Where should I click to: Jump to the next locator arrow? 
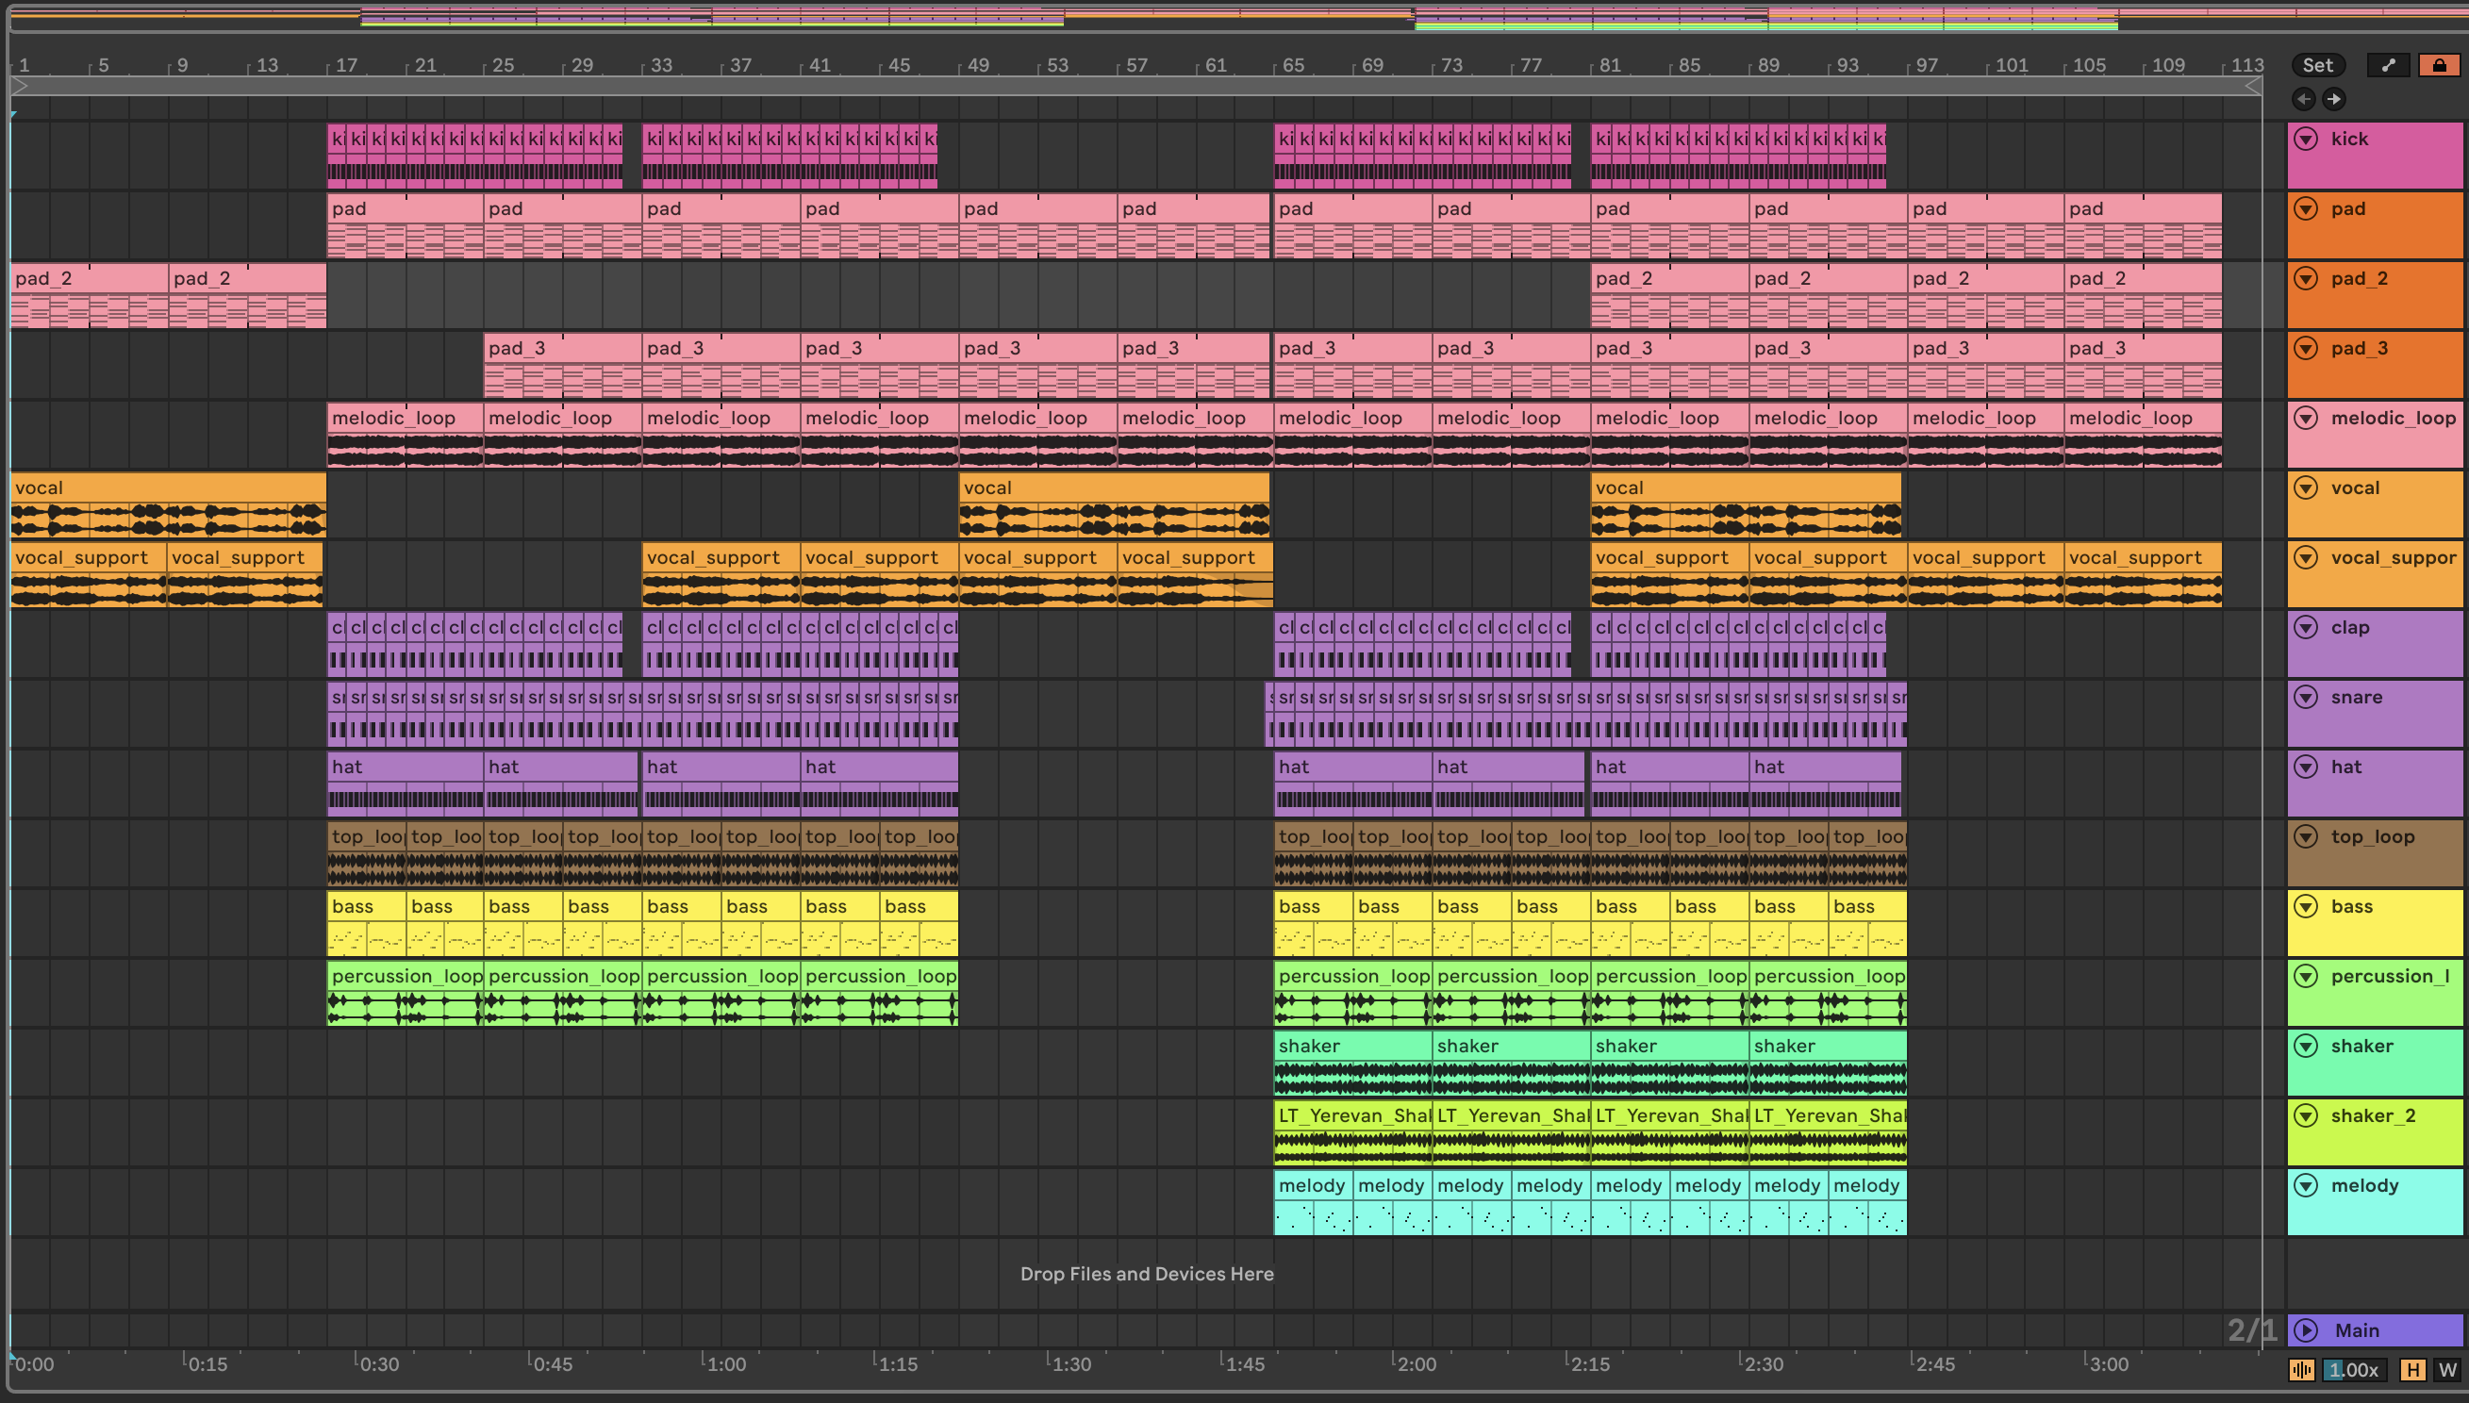(2334, 99)
